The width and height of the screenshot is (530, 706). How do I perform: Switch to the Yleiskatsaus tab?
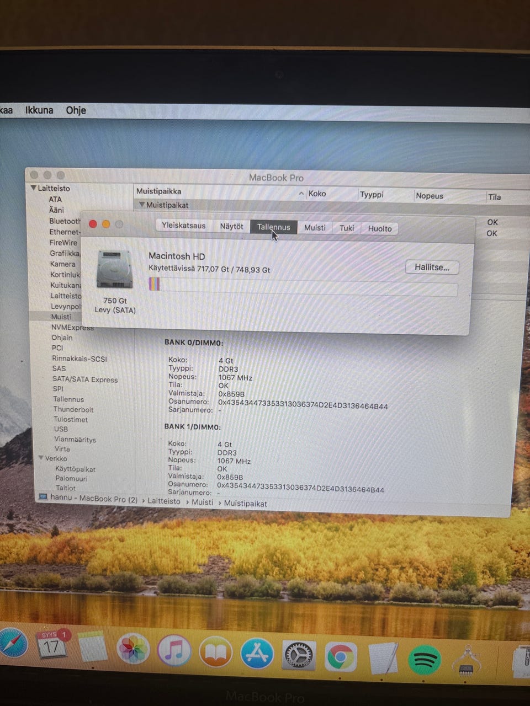tap(183, 226)
